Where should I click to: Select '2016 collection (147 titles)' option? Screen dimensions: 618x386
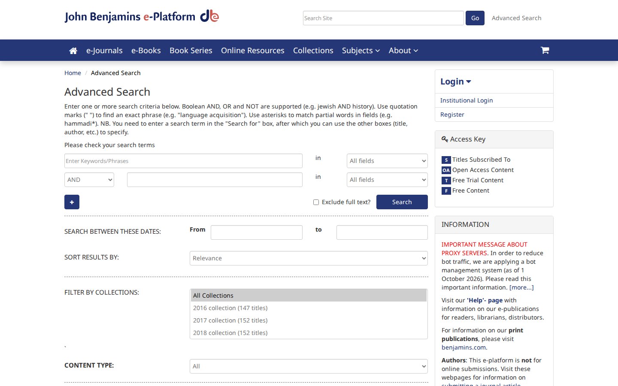309,308
